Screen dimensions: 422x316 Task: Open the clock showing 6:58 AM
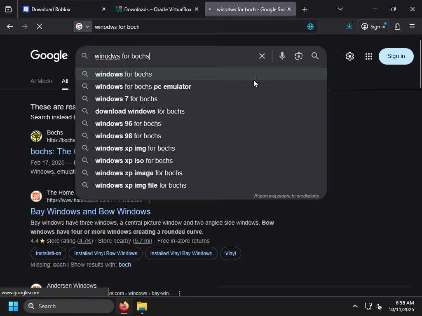point(401,306)
